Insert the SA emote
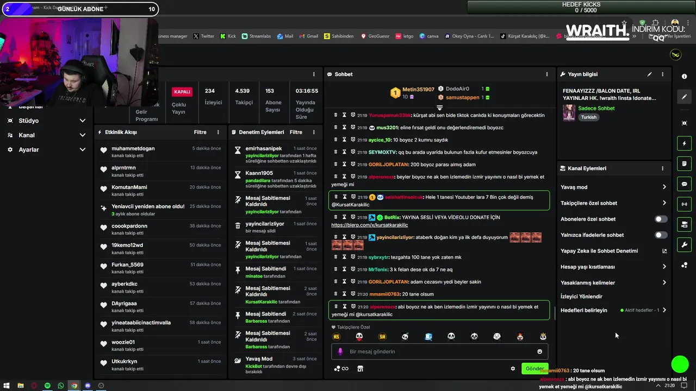Screen dimensions: 696x391 (382, 337)
